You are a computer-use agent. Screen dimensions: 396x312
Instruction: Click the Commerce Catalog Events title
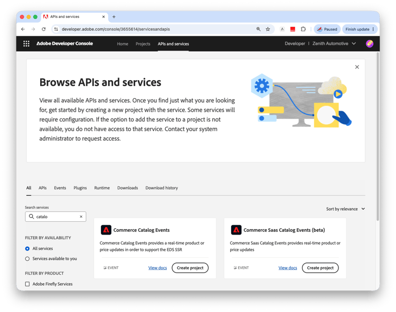[x=142, y=230]
